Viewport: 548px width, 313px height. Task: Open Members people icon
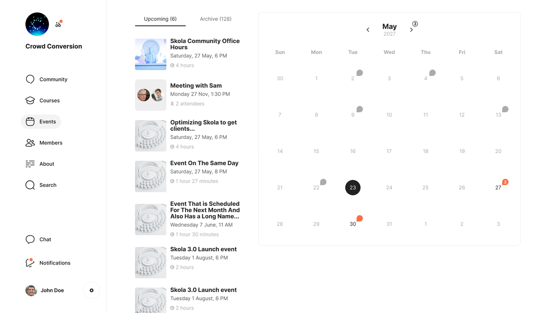[30, 143]
